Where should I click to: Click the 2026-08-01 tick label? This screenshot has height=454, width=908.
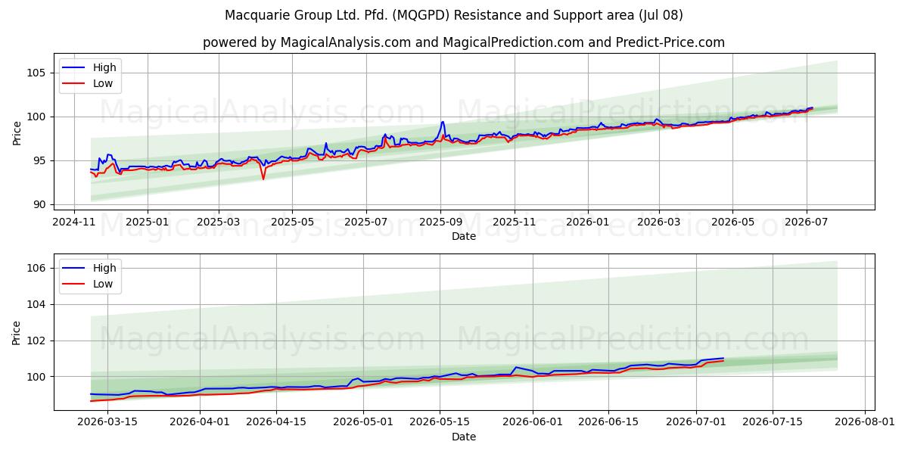(865, 422)
